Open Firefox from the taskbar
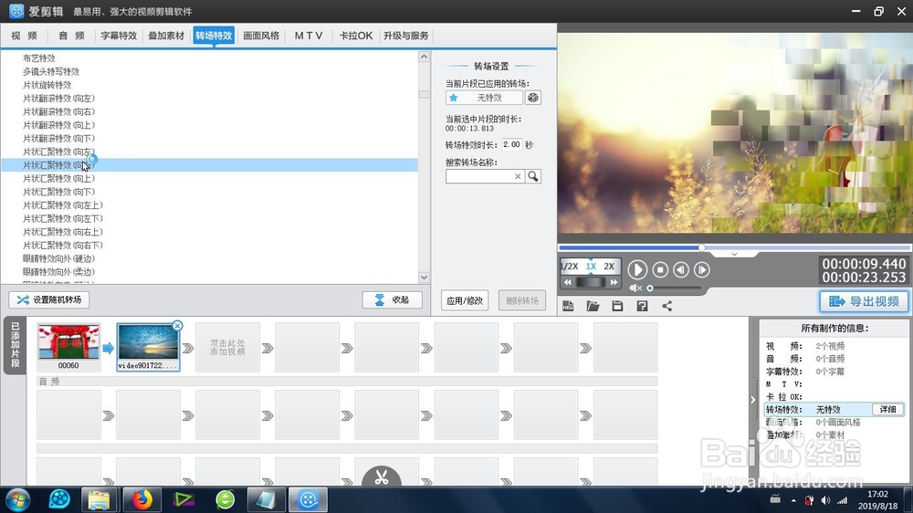Image resolution: width=913 pixels, height=513 pixels. [x=142, y=499]
